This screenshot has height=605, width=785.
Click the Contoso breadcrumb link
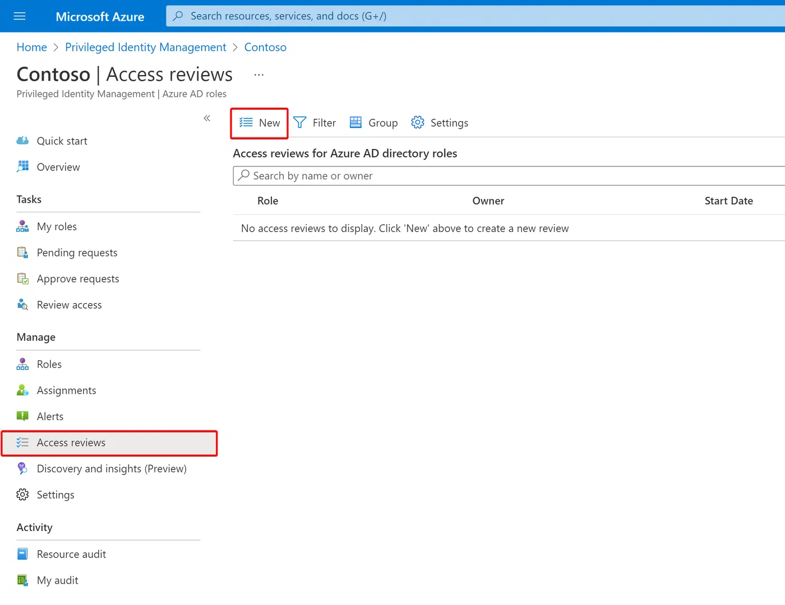click(x=265, y=48)
